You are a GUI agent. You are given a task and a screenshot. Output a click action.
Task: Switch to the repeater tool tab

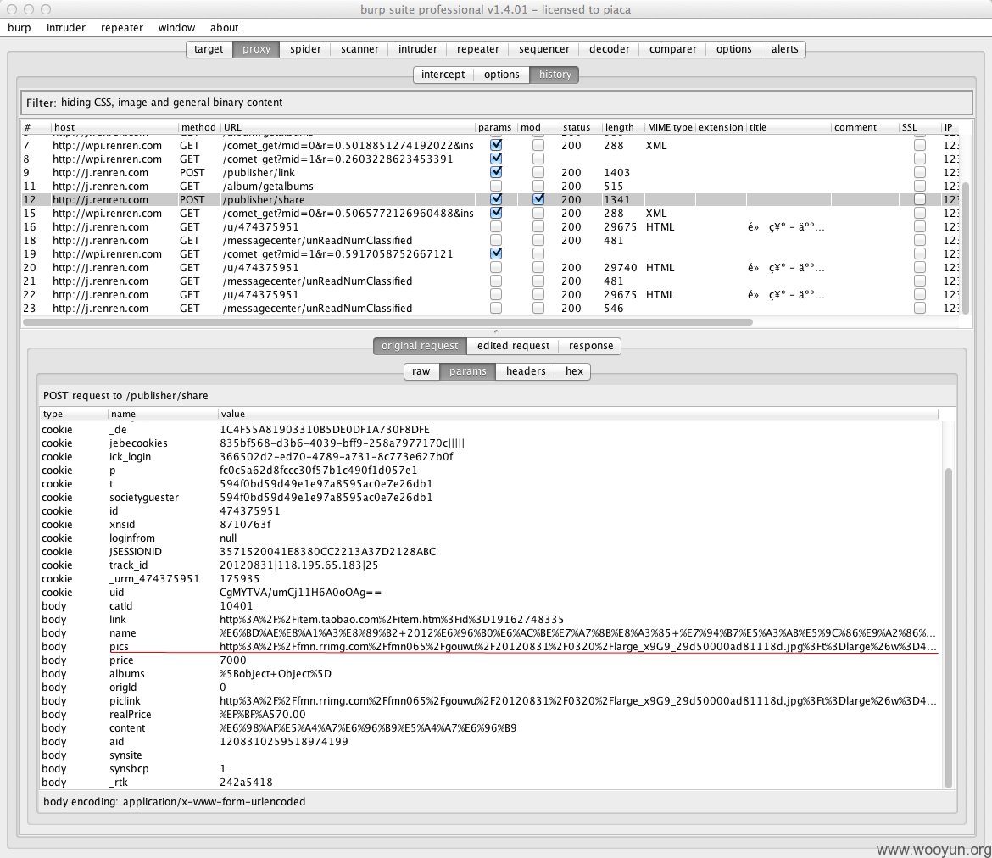477,49
